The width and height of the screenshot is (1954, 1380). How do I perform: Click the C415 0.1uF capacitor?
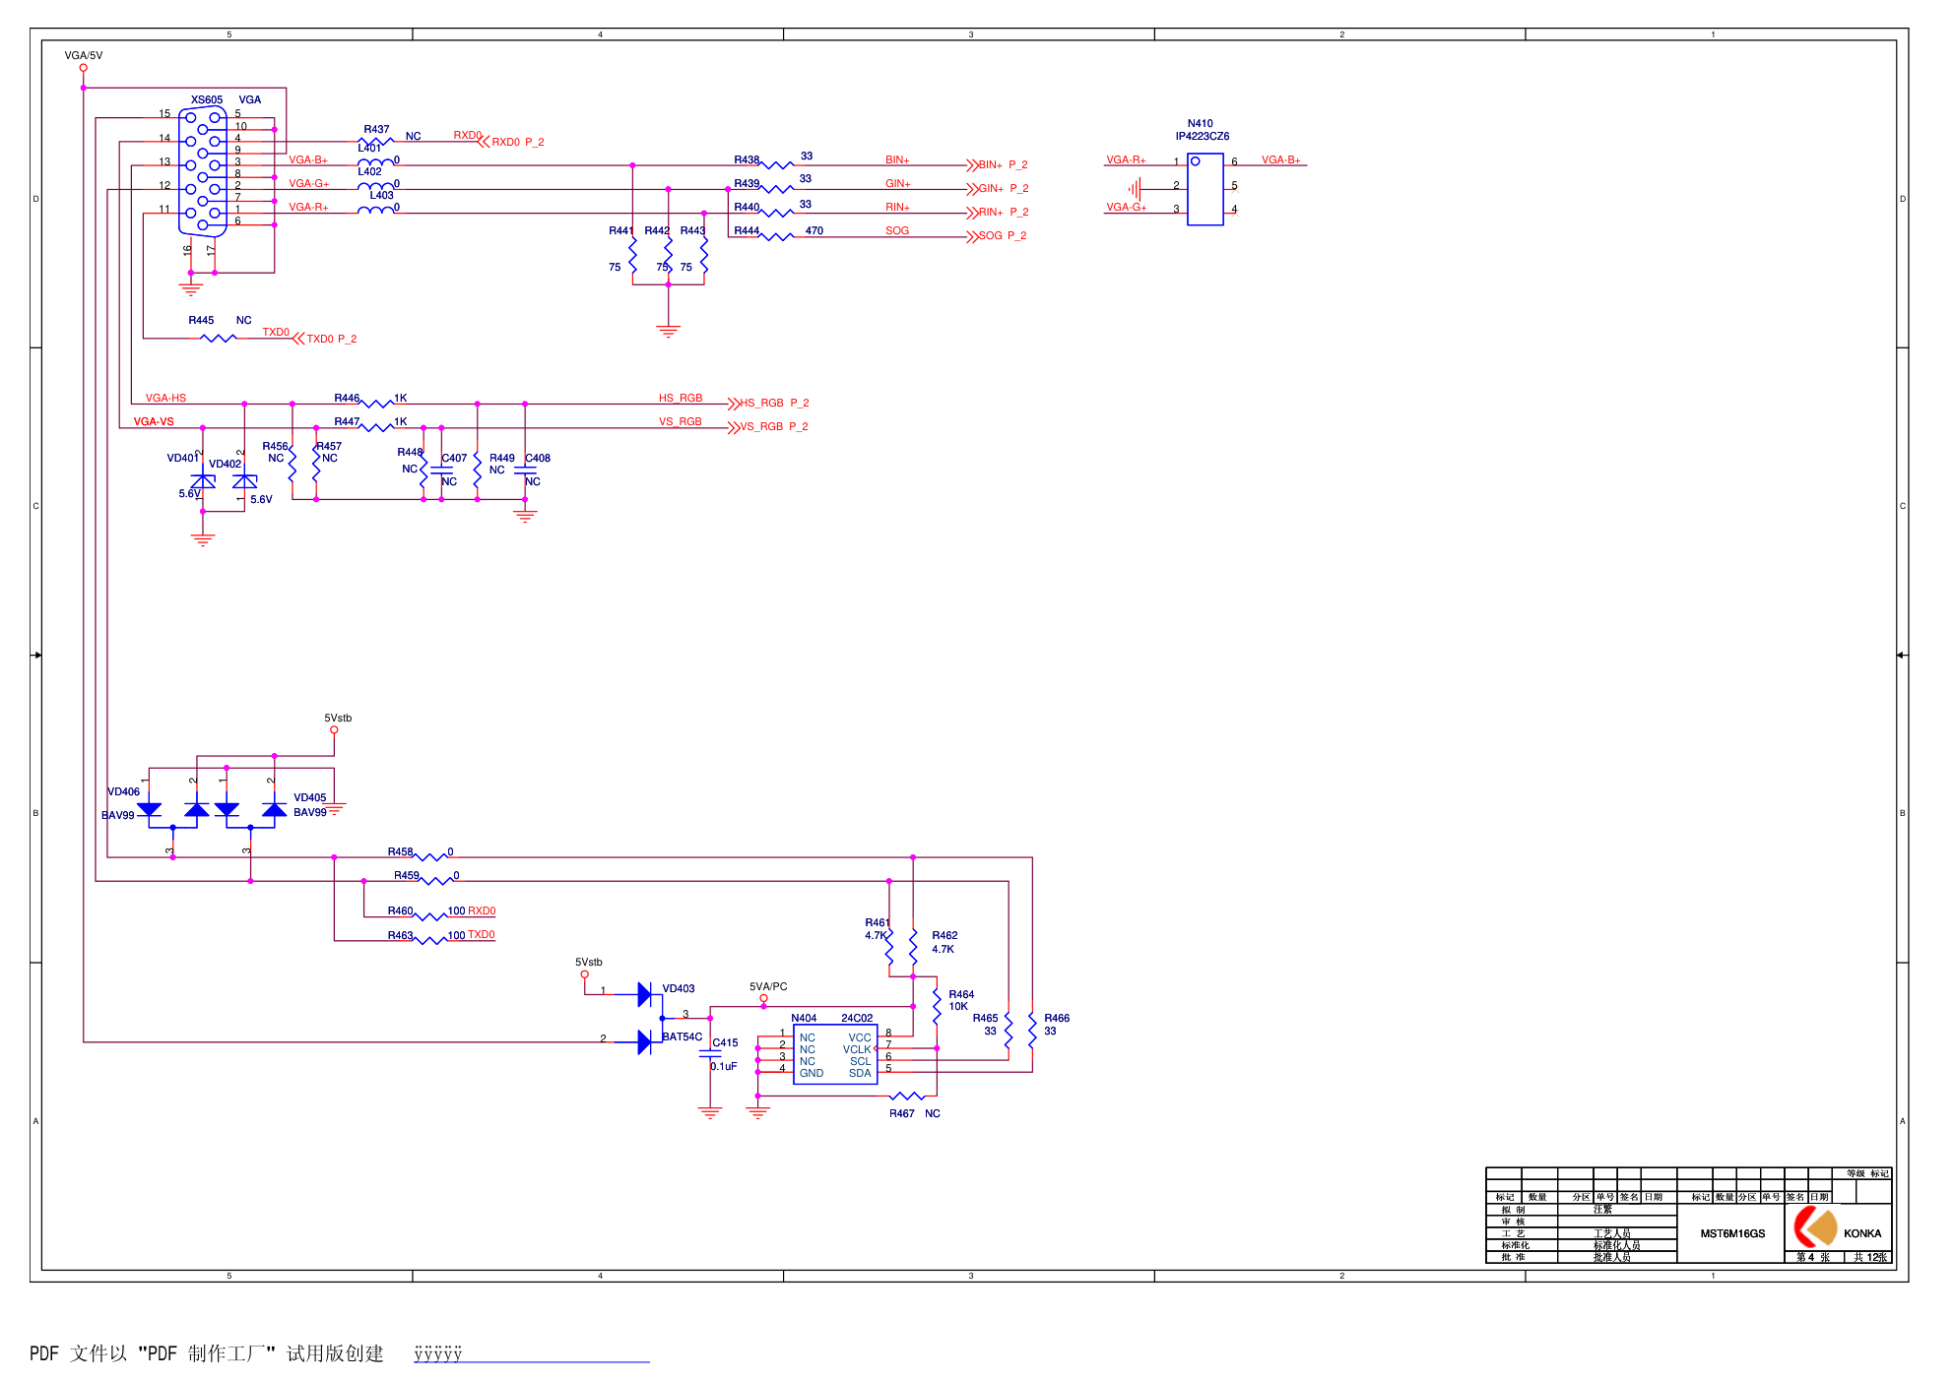click(x=710, y=1054)
